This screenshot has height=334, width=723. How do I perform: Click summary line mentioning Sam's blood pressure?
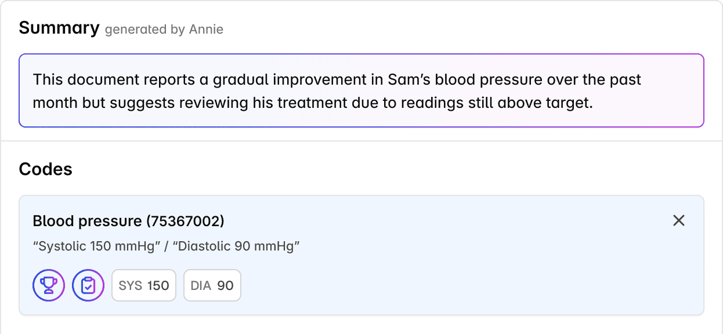[337, 79]
